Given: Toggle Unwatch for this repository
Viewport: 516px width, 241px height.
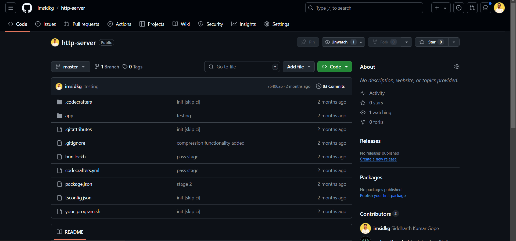Looking at the screenshot, I should coord(336,42).
